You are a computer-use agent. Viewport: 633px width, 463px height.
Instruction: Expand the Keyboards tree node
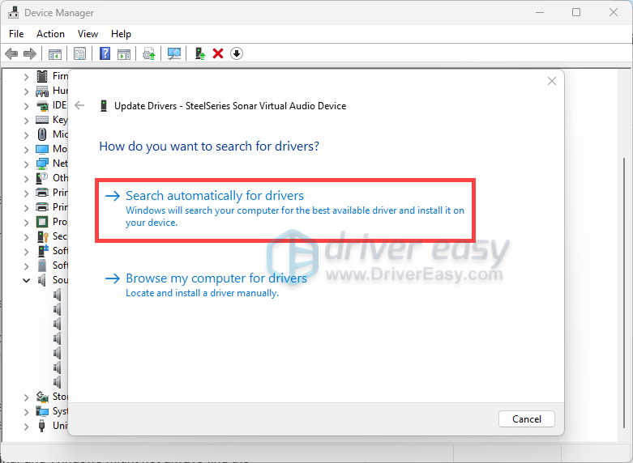tap(27, 120)
